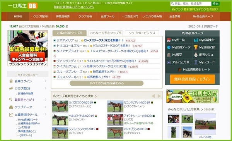
Task: Click the My出資馬検討シート horse head icon
Action: (x=180, y=70)
